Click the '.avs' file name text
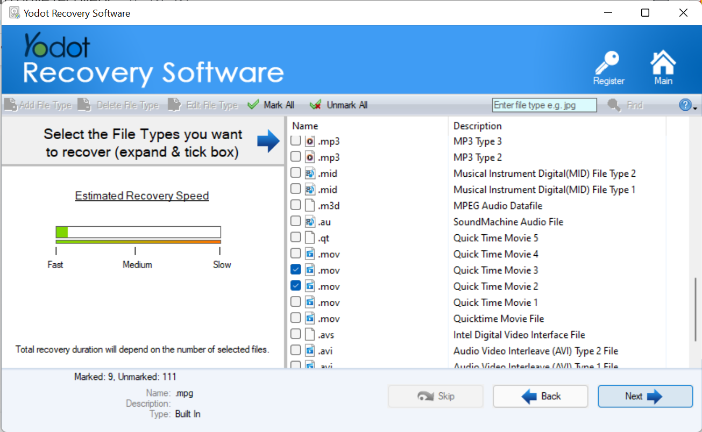 pos(326,335)
